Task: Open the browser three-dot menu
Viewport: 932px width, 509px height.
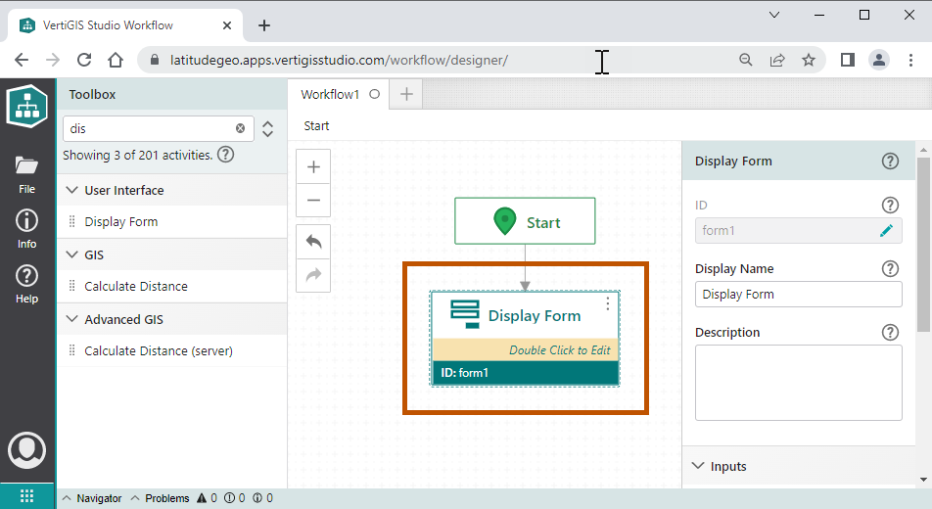Action: click(x=910, y=60)
